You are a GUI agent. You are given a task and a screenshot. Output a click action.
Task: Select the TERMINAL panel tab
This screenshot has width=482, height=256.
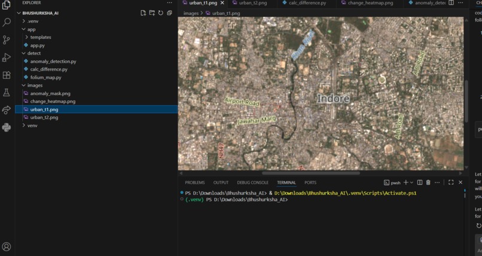(286, 182)
